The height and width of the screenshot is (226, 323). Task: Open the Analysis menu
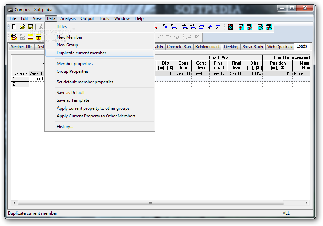click(x=68, y=18)
